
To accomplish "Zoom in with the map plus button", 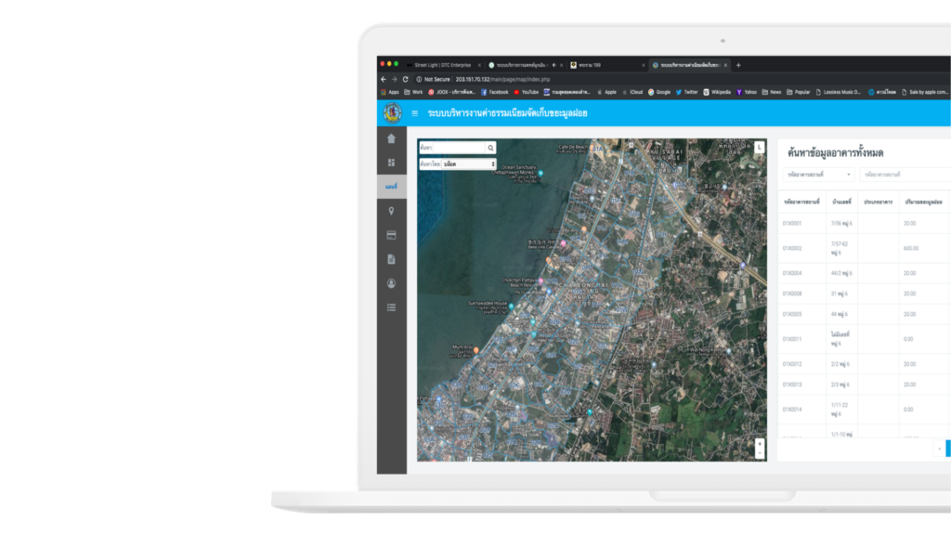I will click(760, 443).
